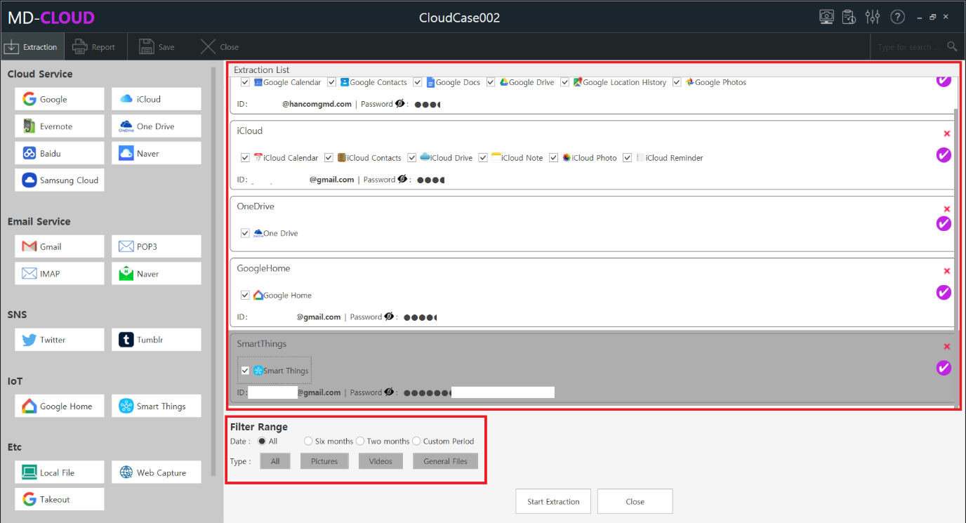Viewport: 966px width, 523px height.
Task: Open Web Capture source
Action: pyautogui.click(x=156, y=472)
